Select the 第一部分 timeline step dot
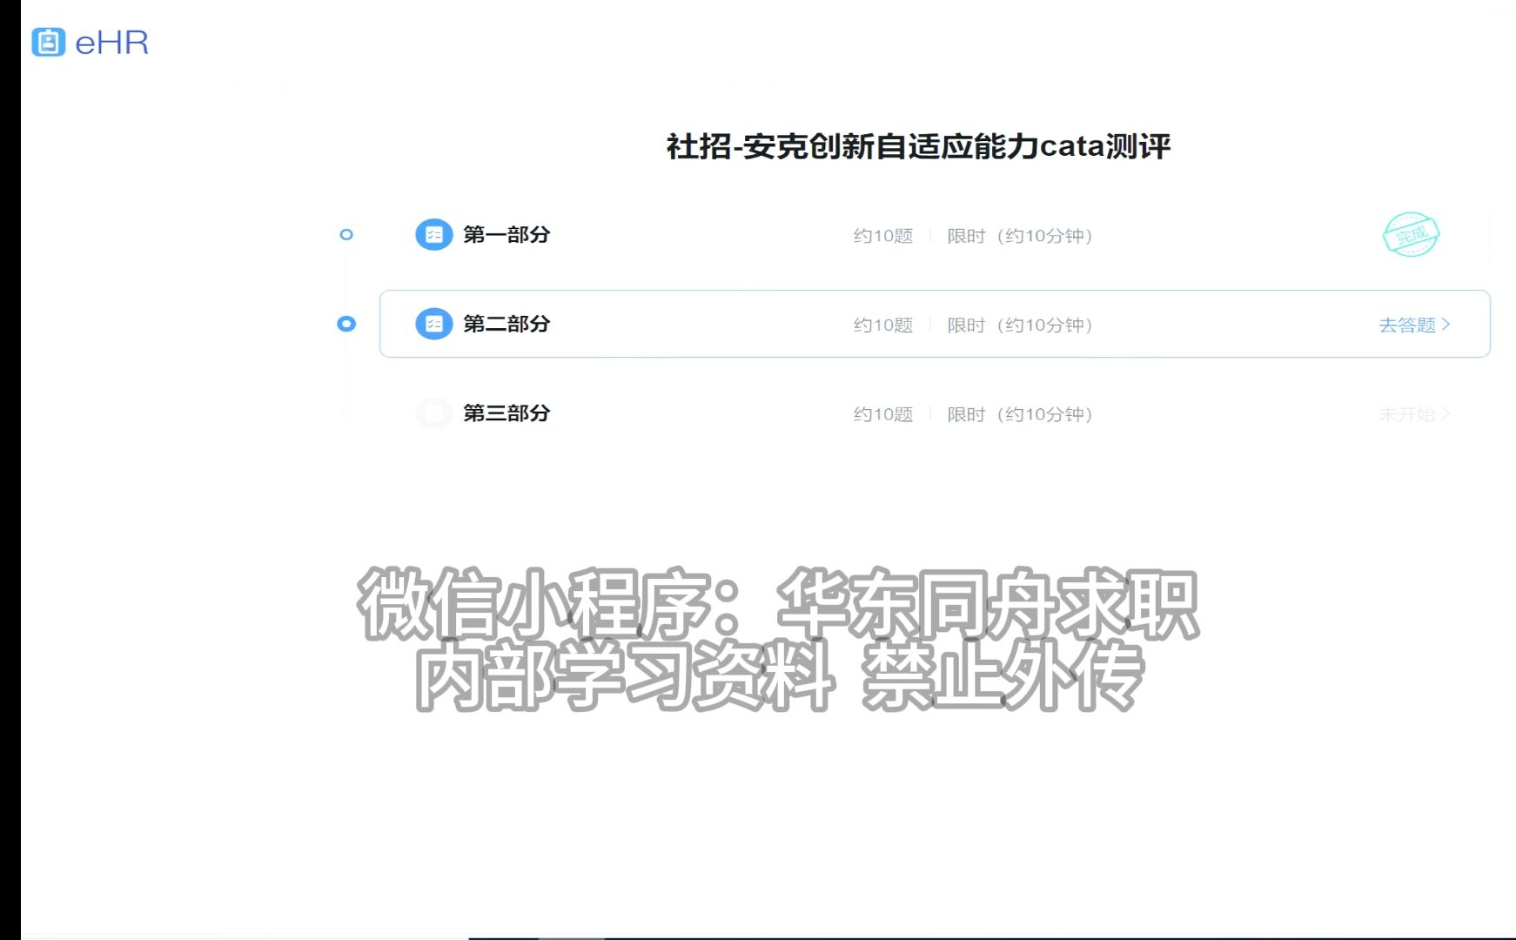Image resolution: width=1516 pixels, height=940 pixels. pos(346,235)
